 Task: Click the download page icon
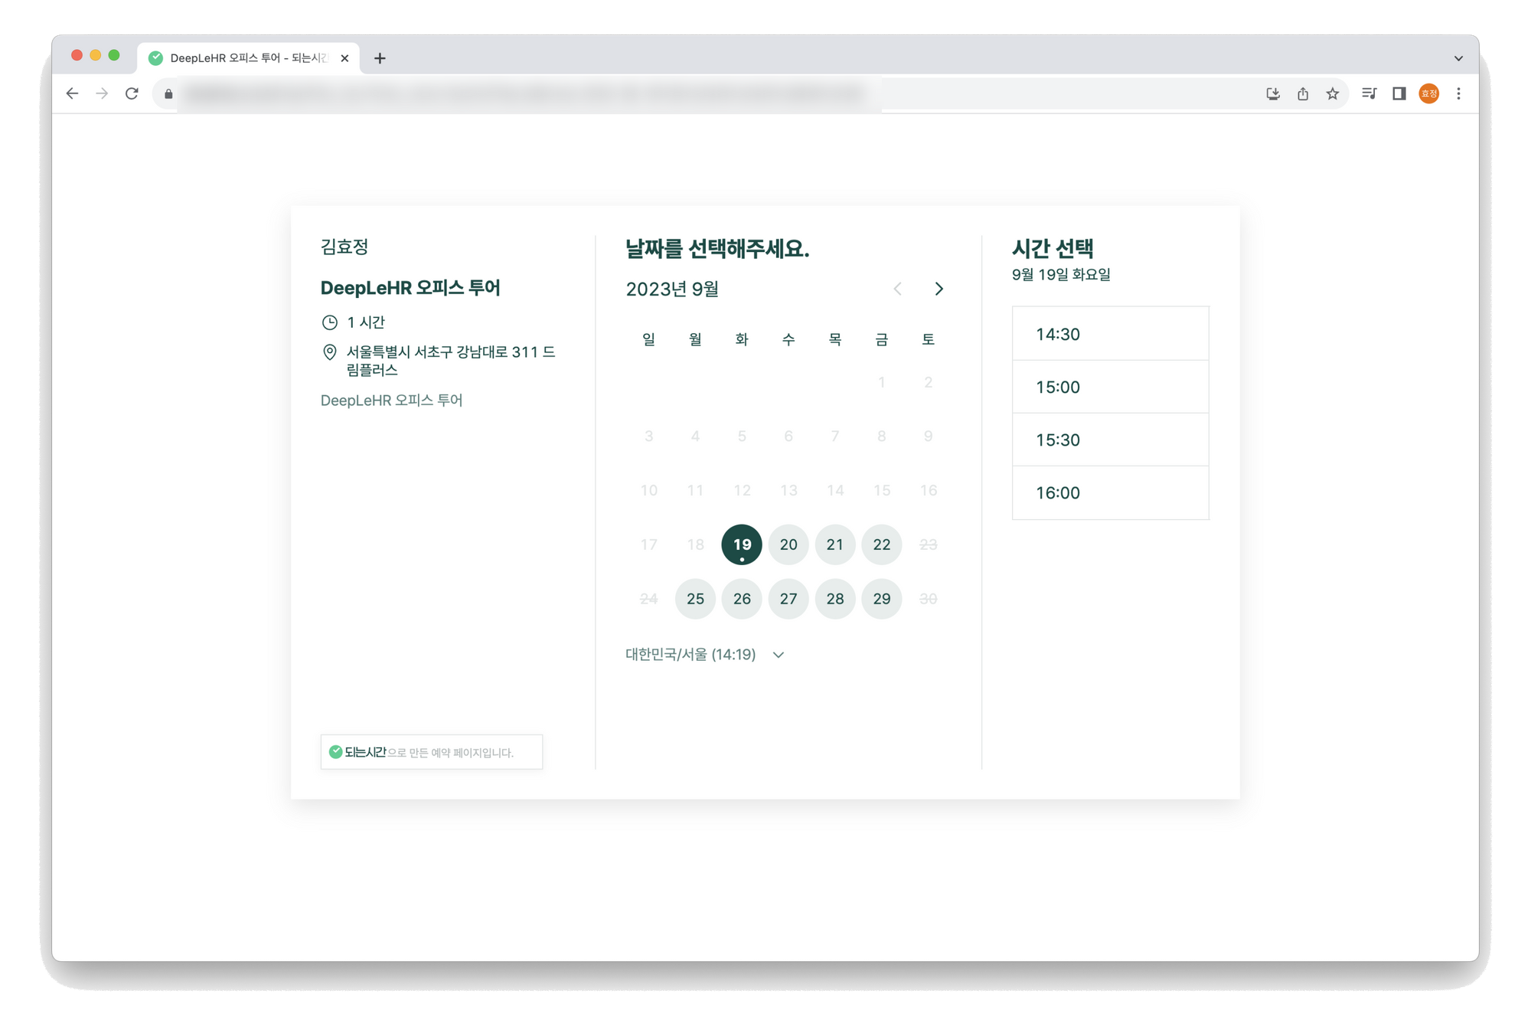[x=1272, y=93]
